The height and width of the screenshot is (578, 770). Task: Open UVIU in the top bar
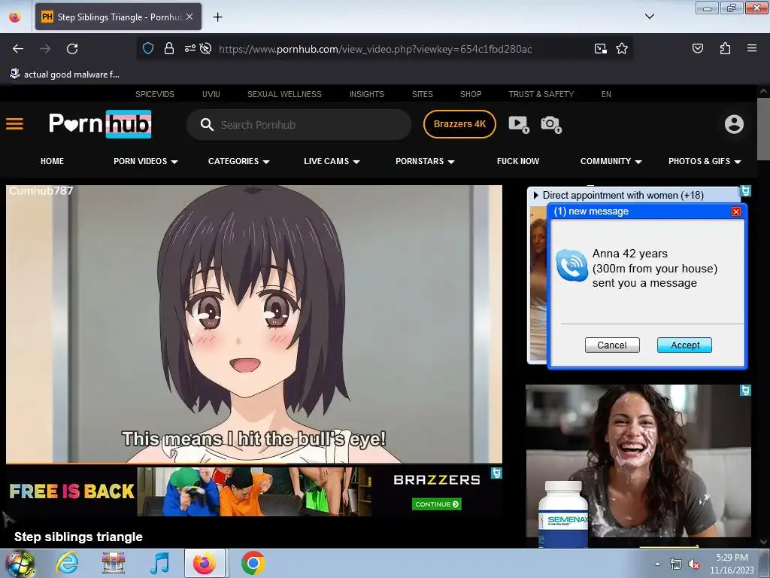[x=211, y=94]
